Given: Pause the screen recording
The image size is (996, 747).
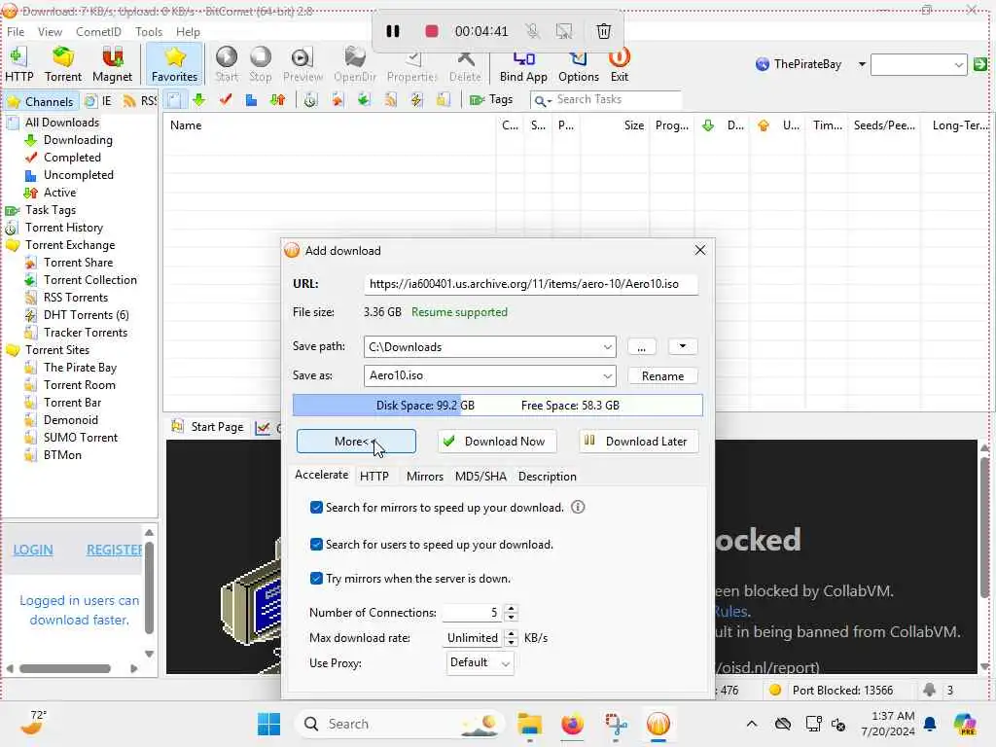Looking at the screenshot, I should pos(393,31).
